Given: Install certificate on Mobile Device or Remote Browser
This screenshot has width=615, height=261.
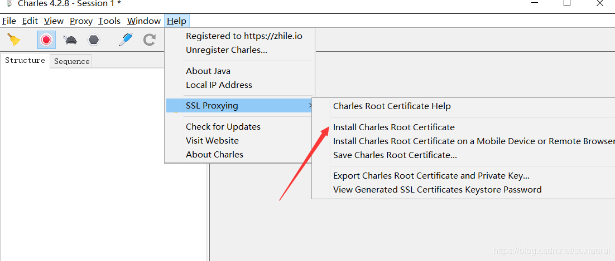Looking at the screenshot, I should [474, 141].
